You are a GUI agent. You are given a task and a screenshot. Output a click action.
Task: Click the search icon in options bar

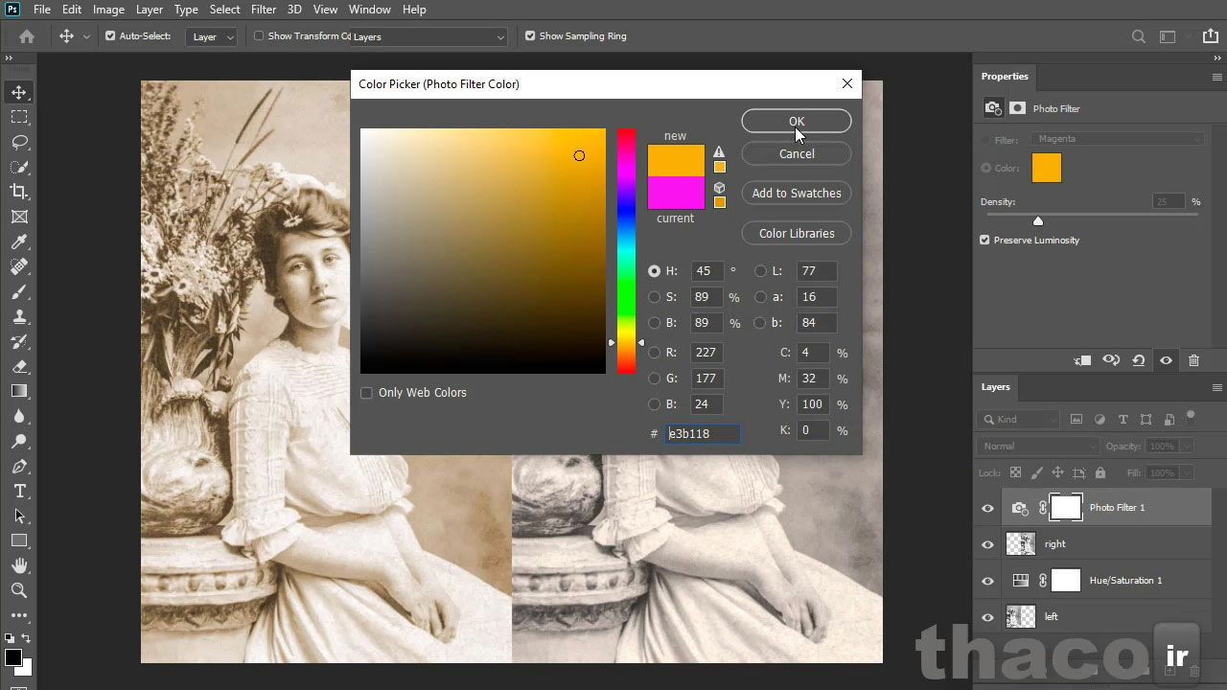[x=1139, y=36]
